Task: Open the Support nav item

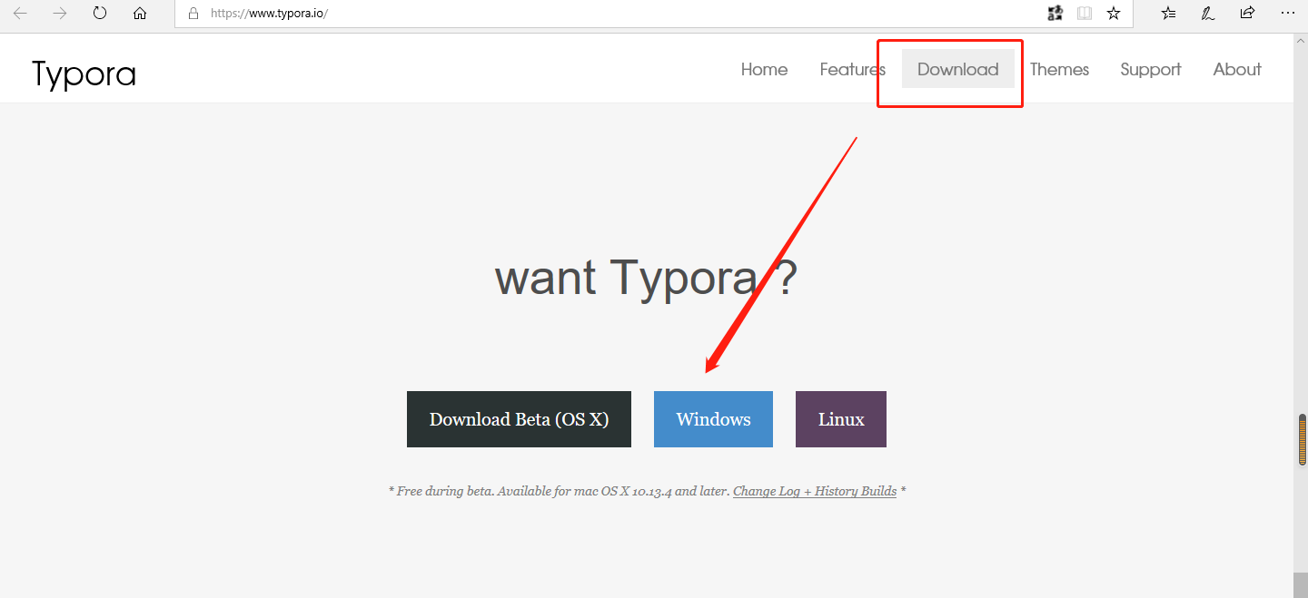Action: (1151, 69)
